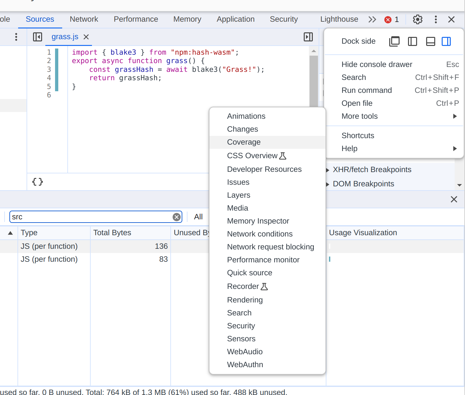Open Performance monitor
Viewport: 465px width, 395px height.
(x=267, y=260)
